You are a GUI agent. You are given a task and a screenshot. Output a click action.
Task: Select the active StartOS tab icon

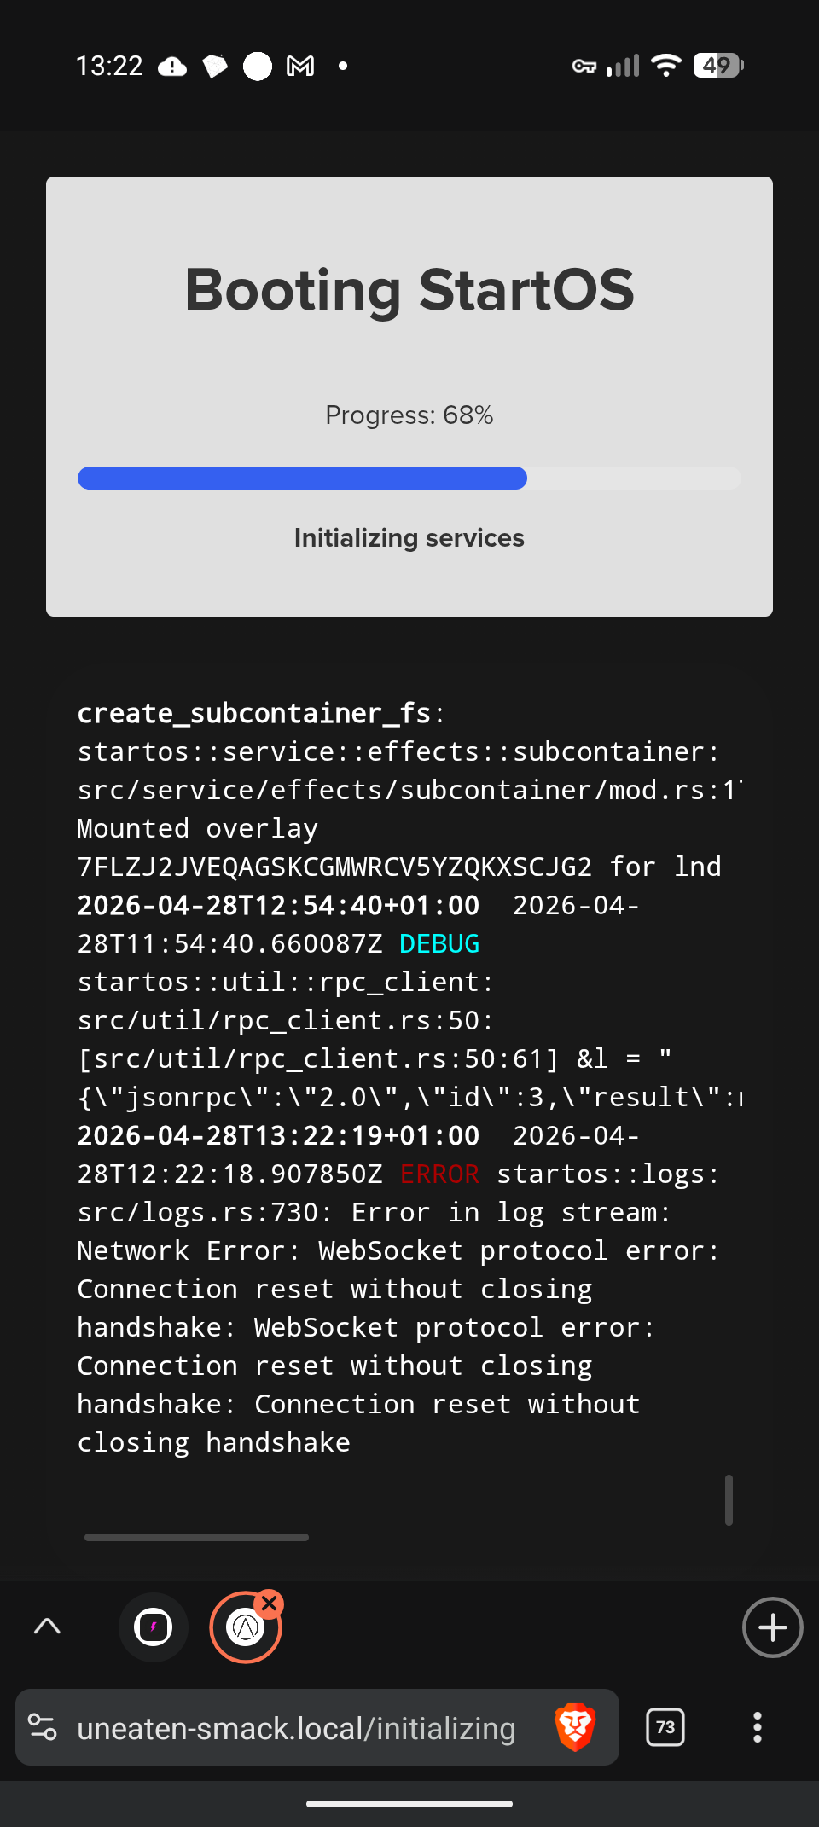(x=245, y=1628)
